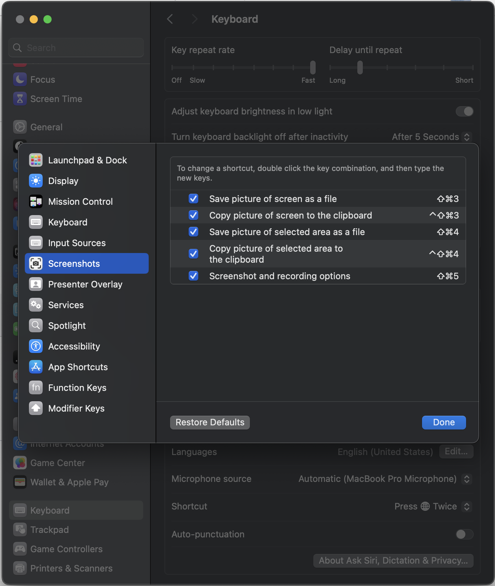Click the Function Keys fn icon

36,388
